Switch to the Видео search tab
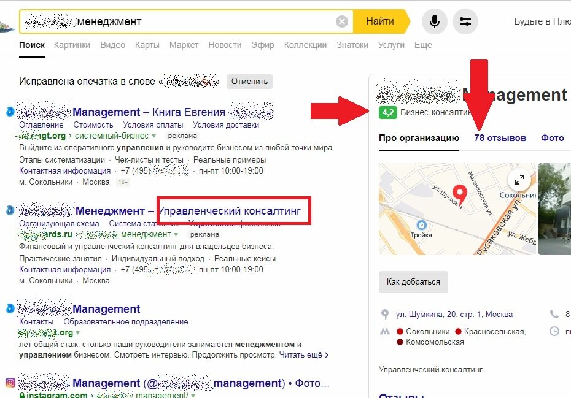 click(x=112, y=45)
